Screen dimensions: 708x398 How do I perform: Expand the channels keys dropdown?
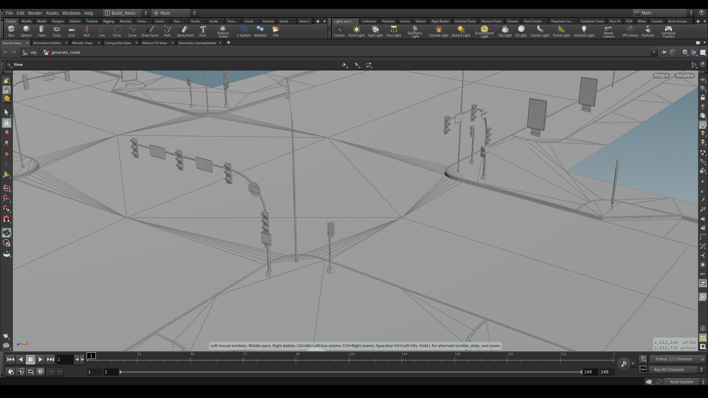coord(677,359)
